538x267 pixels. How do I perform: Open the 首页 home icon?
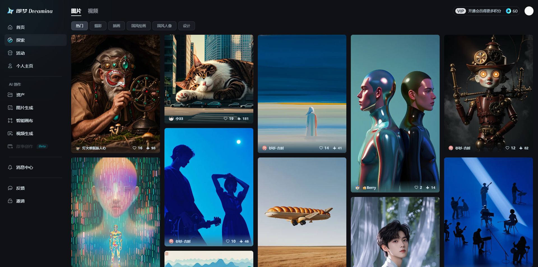click(x=10, y=27)
